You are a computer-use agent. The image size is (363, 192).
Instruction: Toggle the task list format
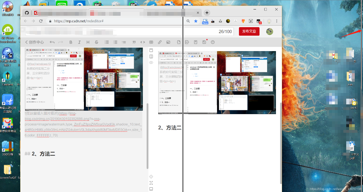pos(124,42)
